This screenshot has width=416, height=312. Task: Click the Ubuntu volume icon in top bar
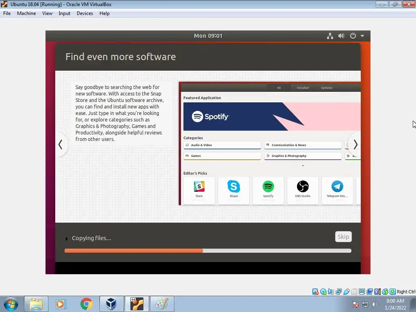pyautogui.click(x=341, y=36)
